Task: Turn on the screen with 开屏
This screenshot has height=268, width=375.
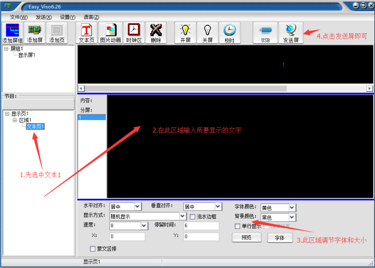Action: 185,33
